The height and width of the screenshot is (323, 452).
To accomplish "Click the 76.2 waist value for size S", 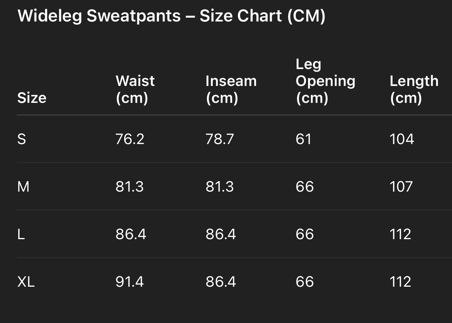I will click(130, 139).
